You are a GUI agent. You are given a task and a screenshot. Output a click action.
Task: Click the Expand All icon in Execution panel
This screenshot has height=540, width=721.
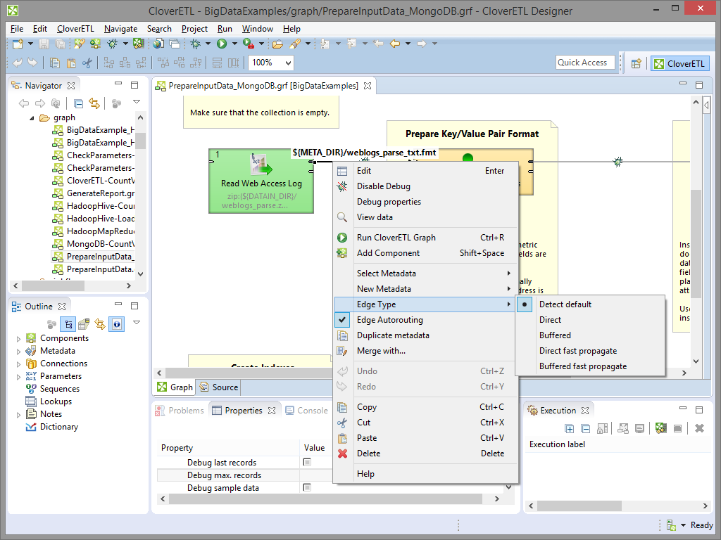pos(569,428)
